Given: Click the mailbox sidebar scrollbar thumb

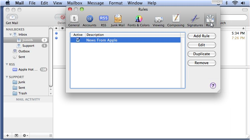Looking at the screenshot, I should click(51, 57).
